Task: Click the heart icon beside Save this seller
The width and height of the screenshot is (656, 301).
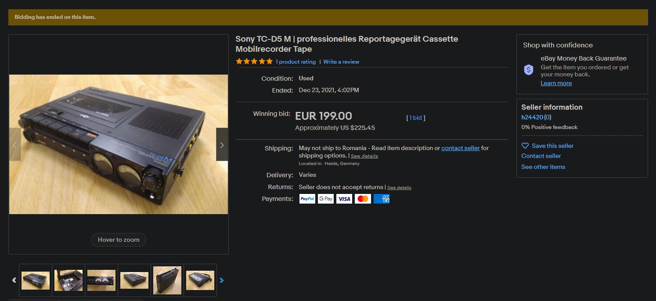Action: click(x=525, y=146)
